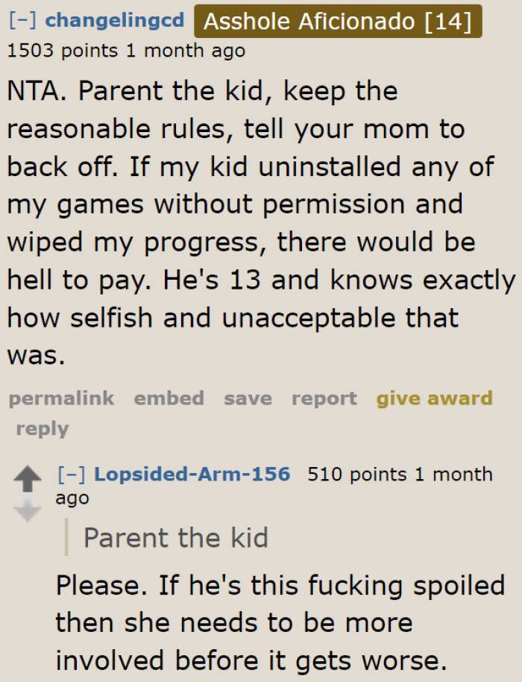Click the [–] symbol beside Lopsided-Arm-156

(x=70, y=475)
